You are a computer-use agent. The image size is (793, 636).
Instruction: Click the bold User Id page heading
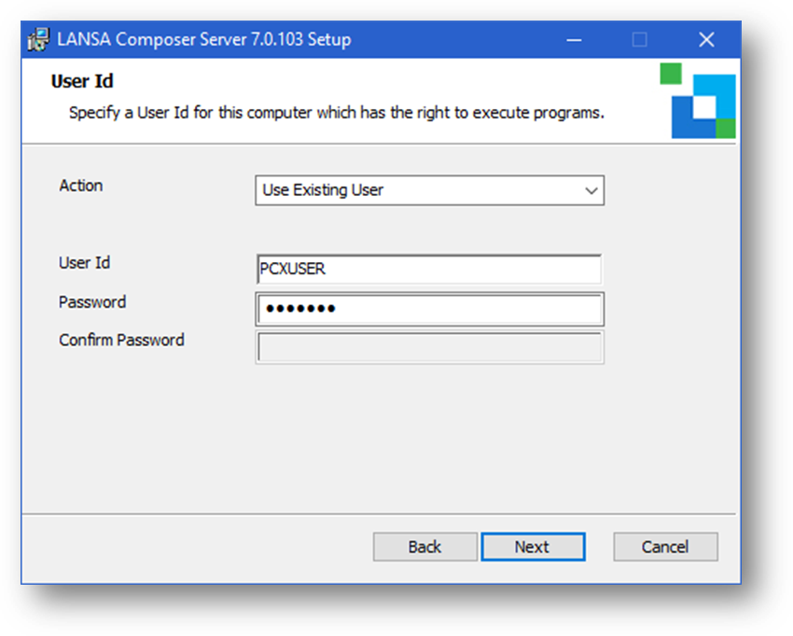(82, 82)
